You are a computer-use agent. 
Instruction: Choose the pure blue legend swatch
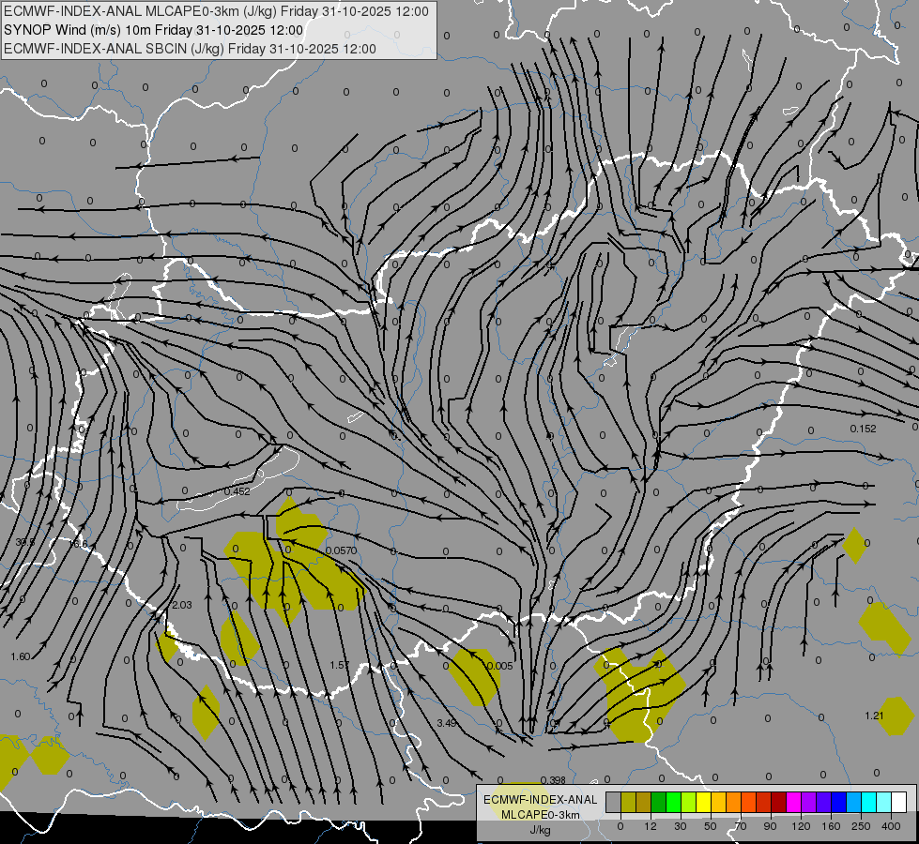coord(838,802)
